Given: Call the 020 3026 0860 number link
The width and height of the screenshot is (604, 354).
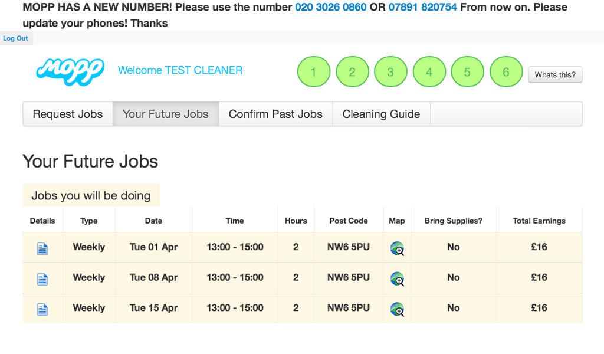Looking at the screenshot, I should coord(330,7).
